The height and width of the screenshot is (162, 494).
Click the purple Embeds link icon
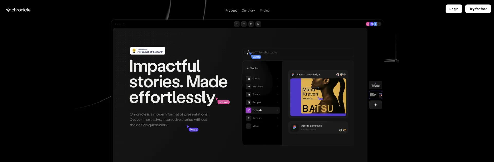point(249,110)
